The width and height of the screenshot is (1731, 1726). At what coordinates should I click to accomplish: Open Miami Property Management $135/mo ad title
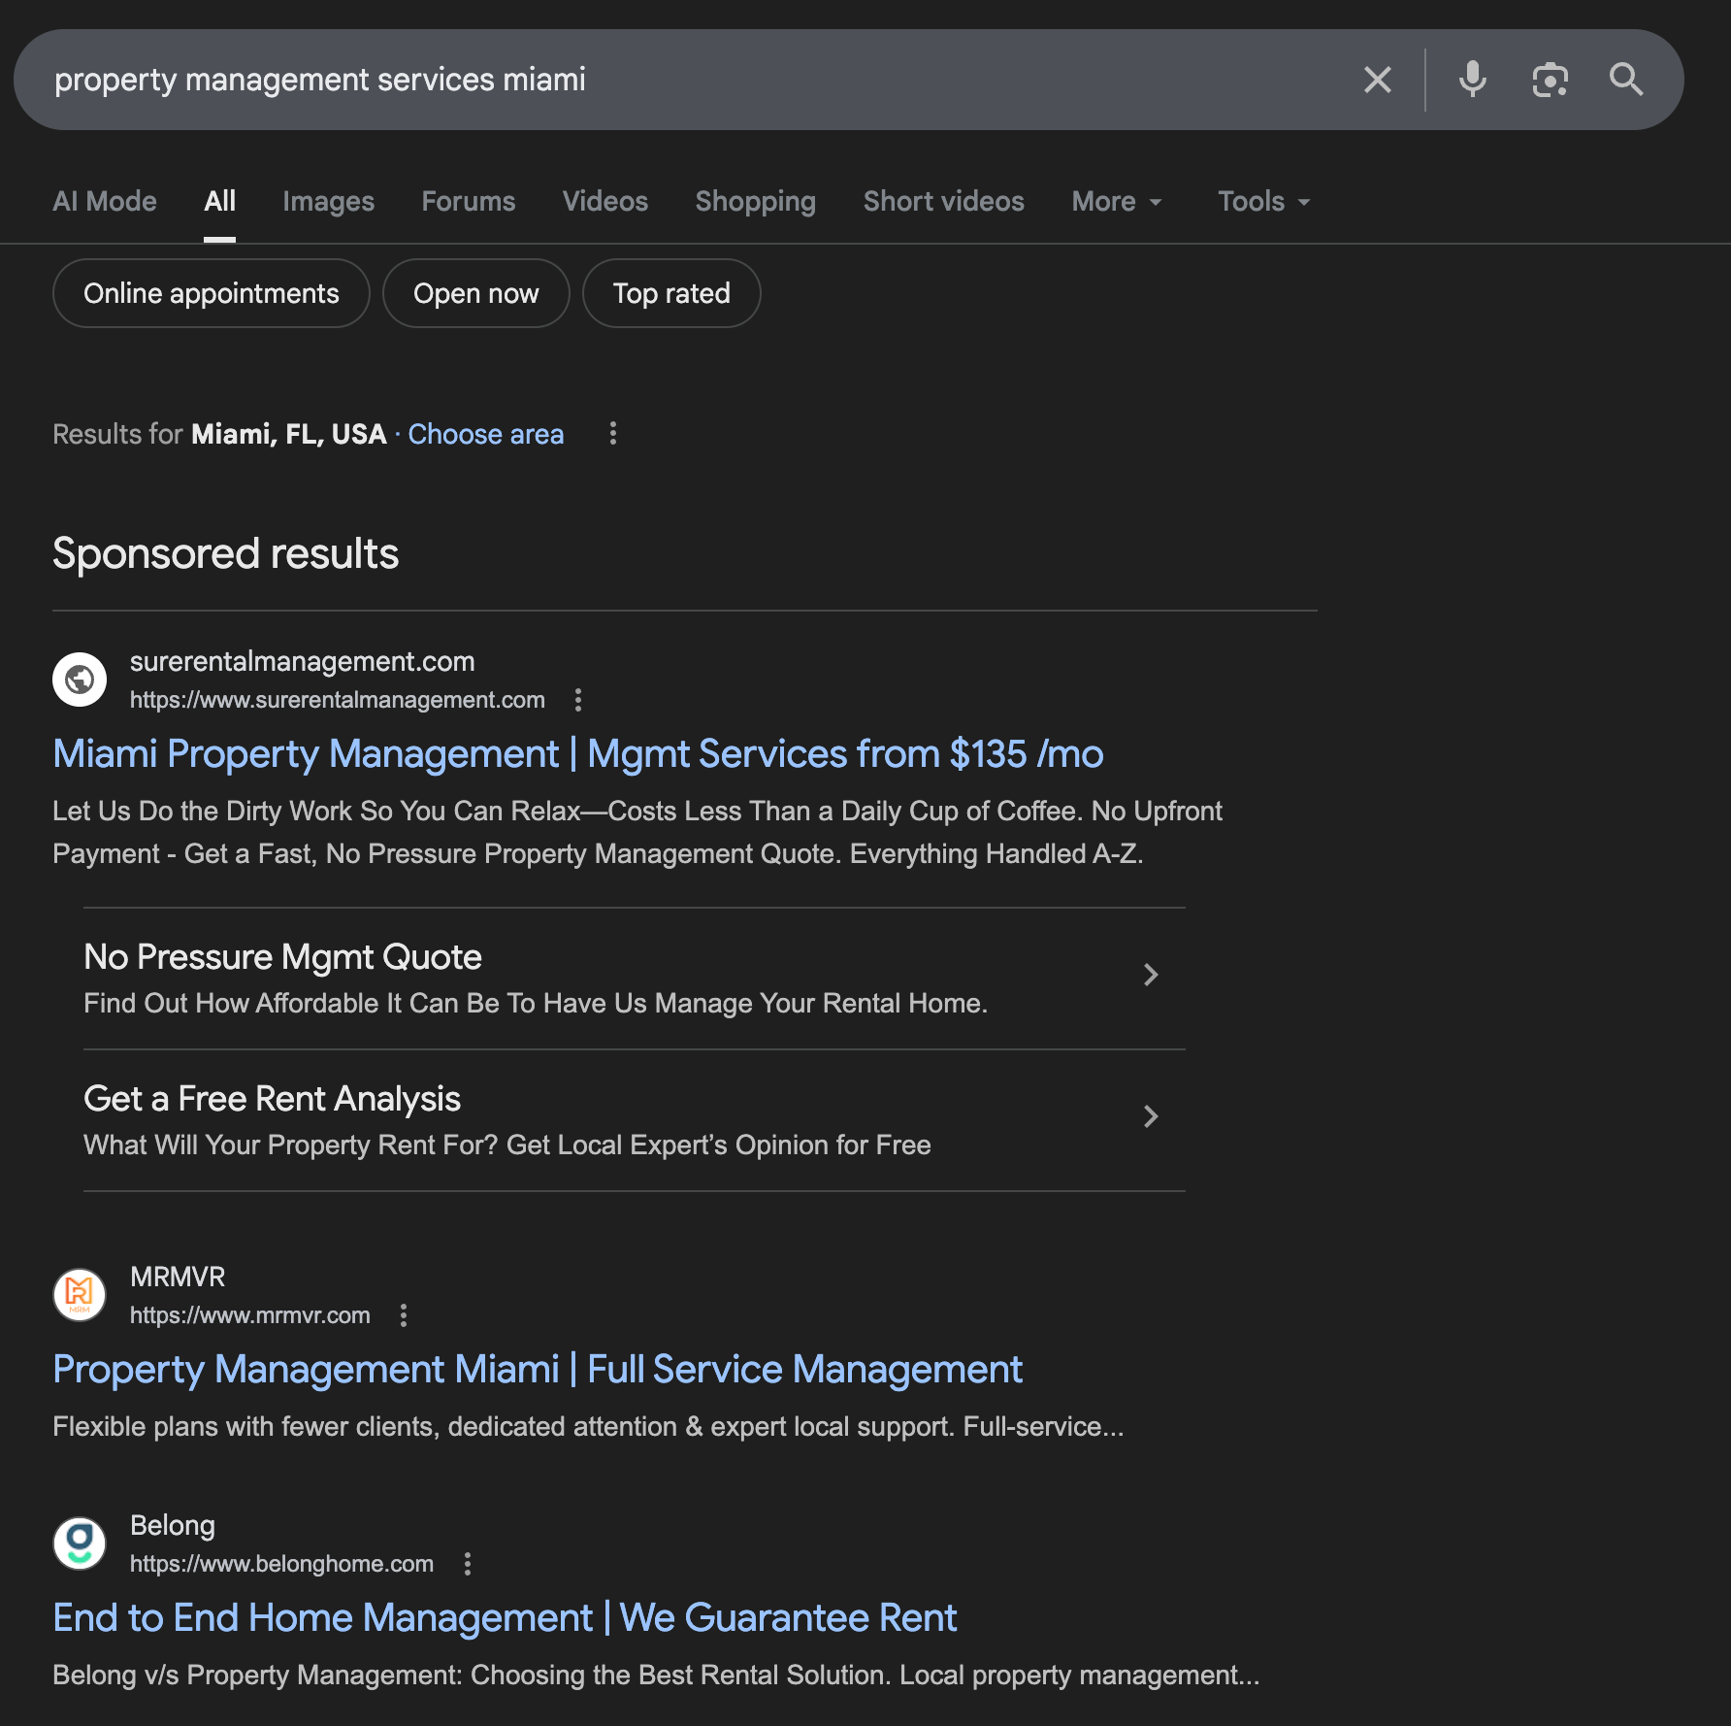pos(578,754)
